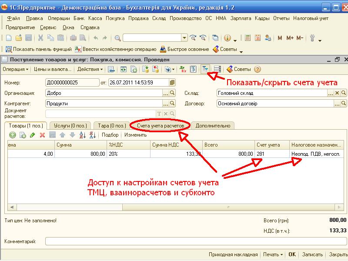The height and width of the screenshot is (261, 348).
Task: Toggle show/hide accounting accounts button
Action: tap(204, 69)
